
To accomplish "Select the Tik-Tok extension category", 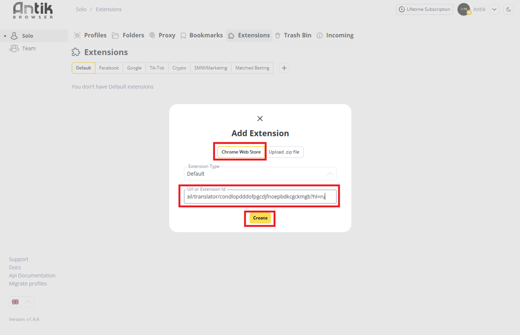I will (157, 68).
